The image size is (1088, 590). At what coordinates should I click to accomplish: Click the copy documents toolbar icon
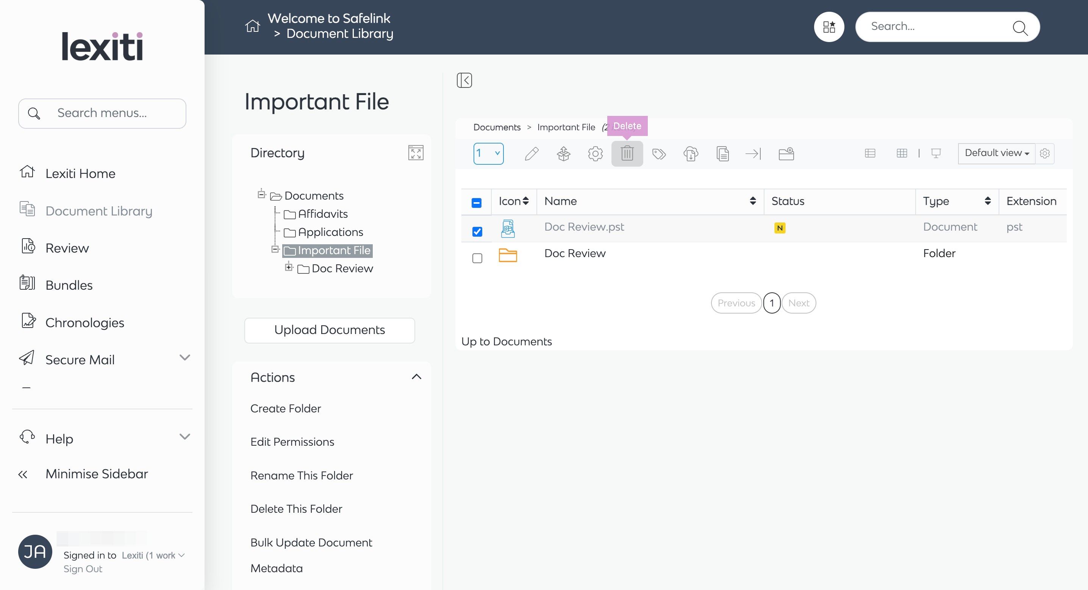click(x=722, y=153)
